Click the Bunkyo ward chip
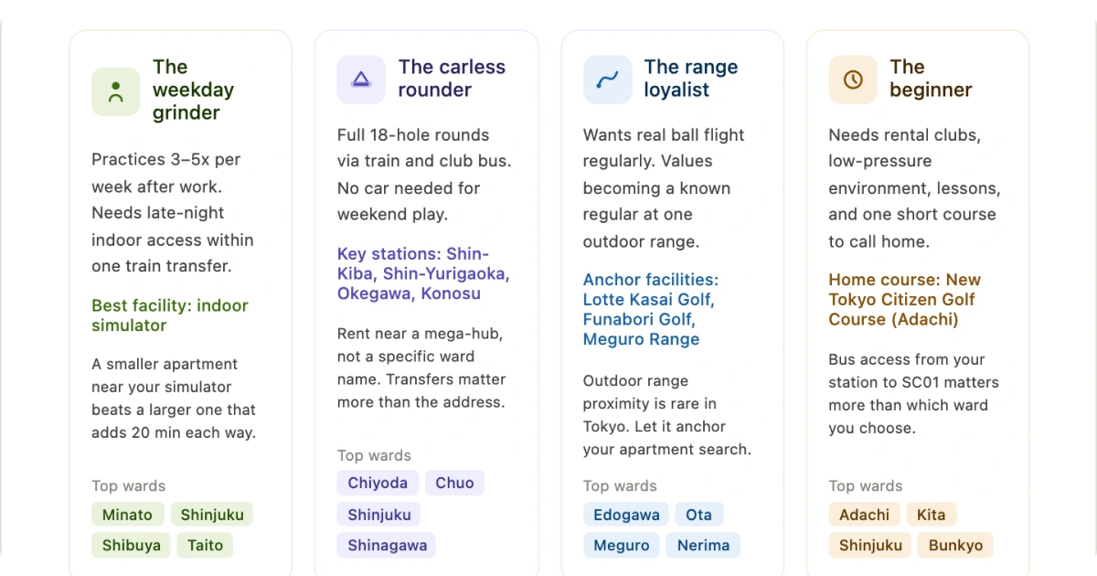 click(955, 545)
